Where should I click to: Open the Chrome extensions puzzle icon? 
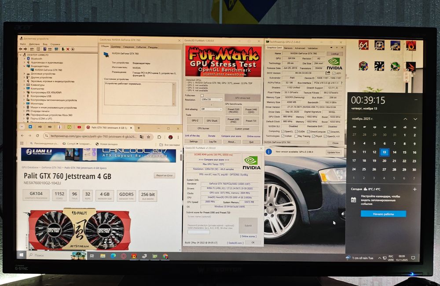pos(159,137)
